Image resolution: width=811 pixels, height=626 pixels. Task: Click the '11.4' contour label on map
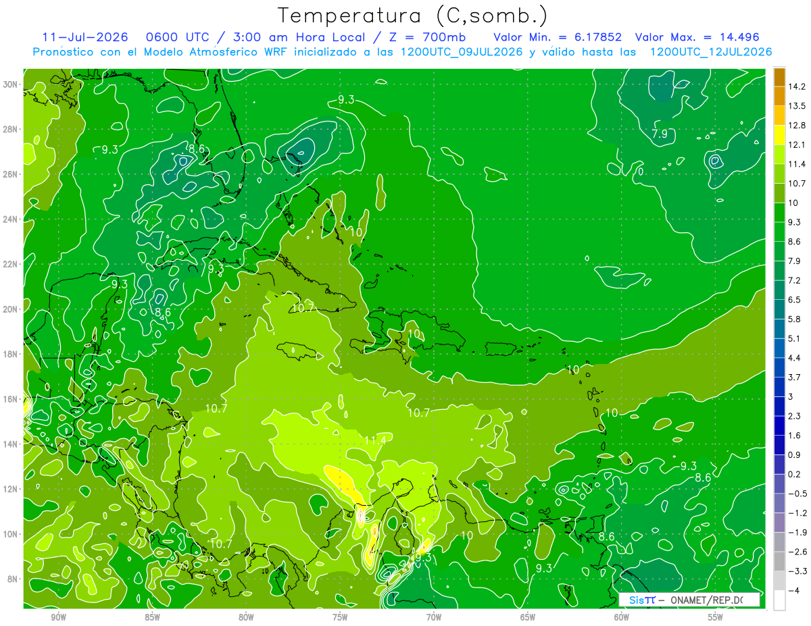[375, 440]
